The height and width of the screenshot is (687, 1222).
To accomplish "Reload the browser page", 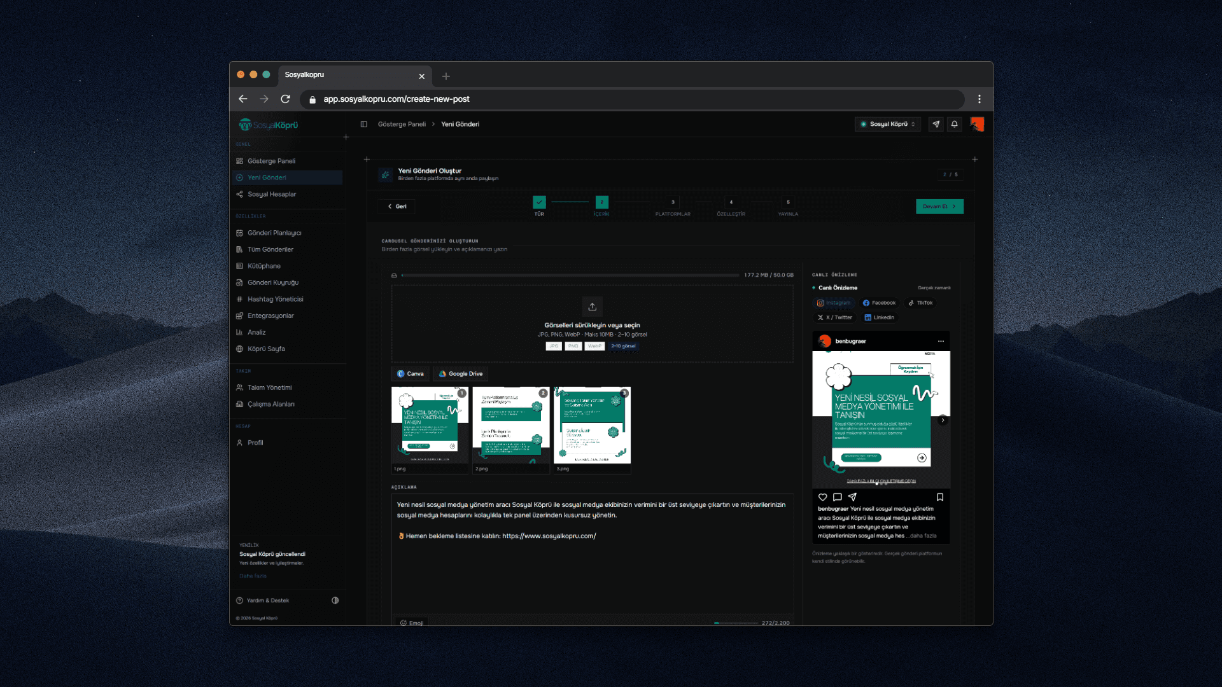I will (x=285, y=99).
